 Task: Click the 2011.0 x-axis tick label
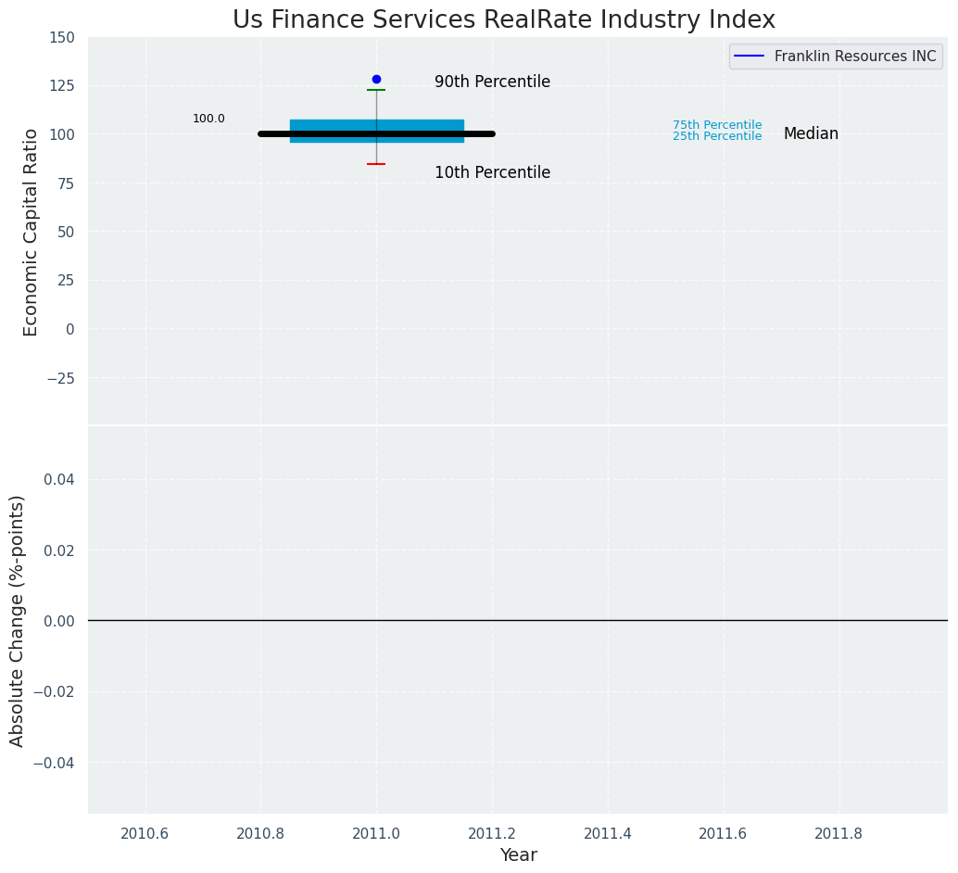(x=376, y=833)
